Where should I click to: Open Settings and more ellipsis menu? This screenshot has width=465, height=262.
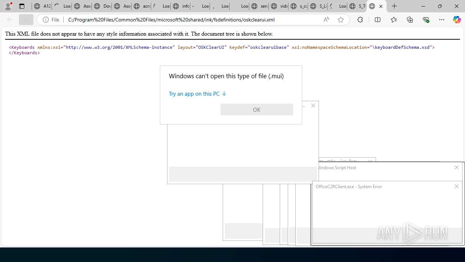coord(442,20)
